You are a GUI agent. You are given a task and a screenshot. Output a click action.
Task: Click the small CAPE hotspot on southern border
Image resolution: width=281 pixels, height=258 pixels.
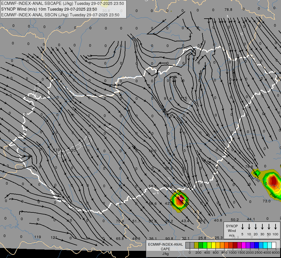179,201
